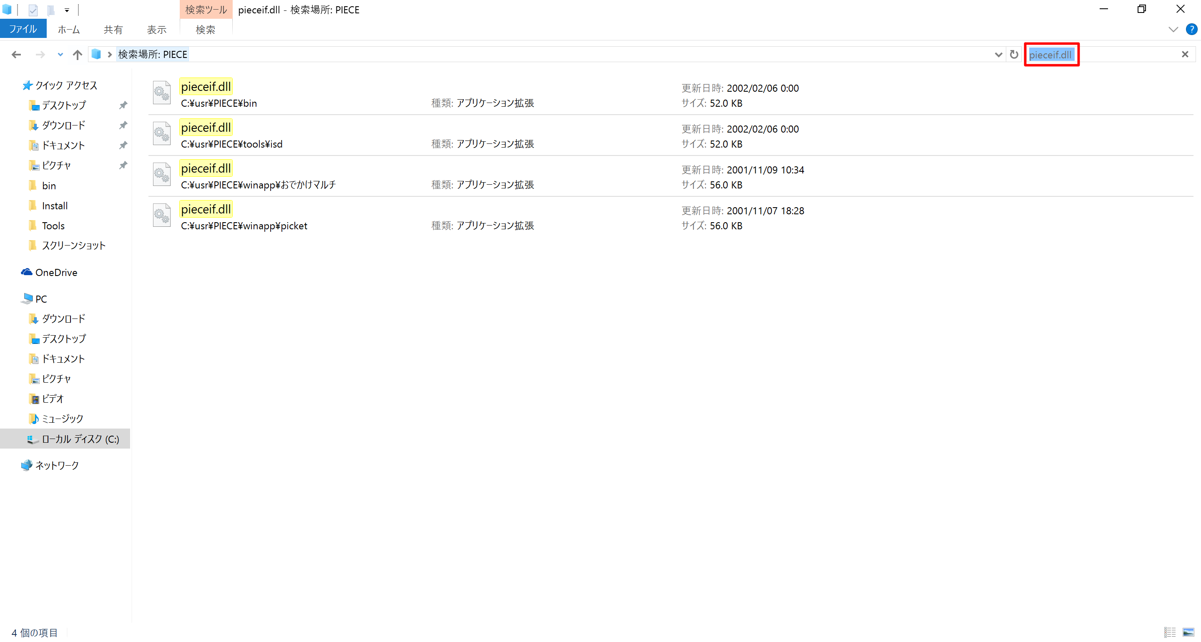Click the location icon in address bar
The width and height of the screenshot is (1201, 642).
point(96,55)
